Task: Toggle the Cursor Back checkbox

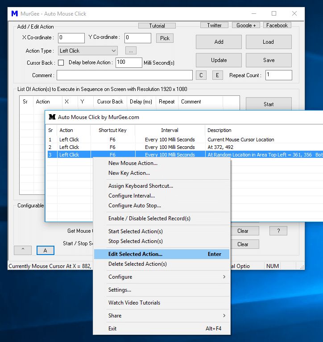Action: 61,63
